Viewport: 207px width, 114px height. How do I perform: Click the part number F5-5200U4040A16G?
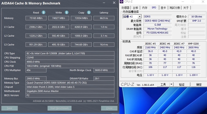tap(158, 33)
